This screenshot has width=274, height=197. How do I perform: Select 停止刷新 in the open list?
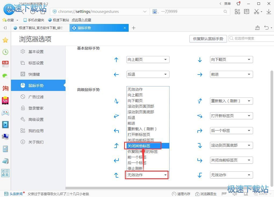click(x=148, y=168)
